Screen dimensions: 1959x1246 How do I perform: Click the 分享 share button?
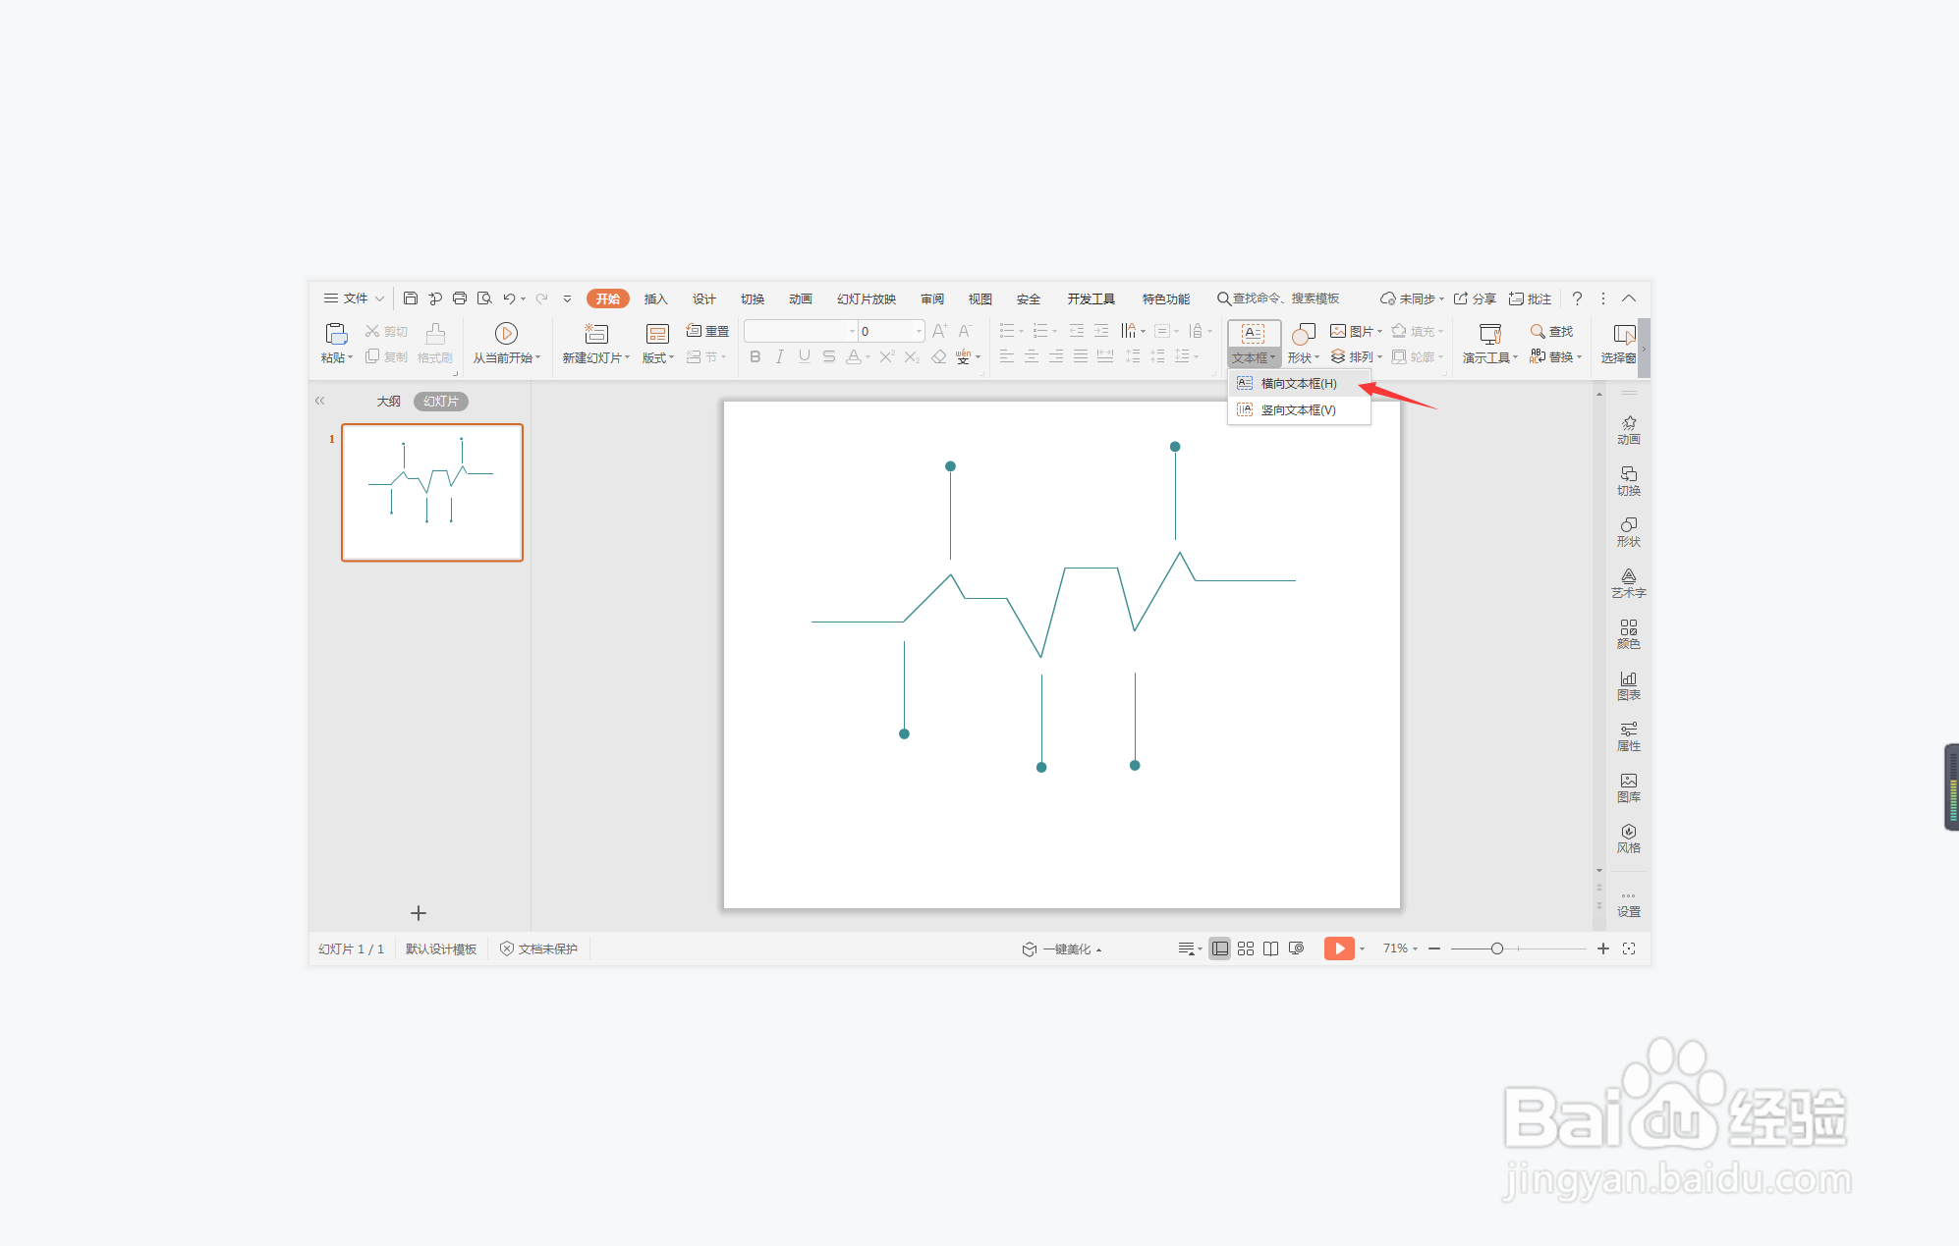tap(1475, 299)
